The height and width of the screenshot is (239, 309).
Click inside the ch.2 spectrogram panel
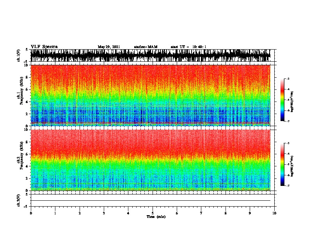point(150,160)
